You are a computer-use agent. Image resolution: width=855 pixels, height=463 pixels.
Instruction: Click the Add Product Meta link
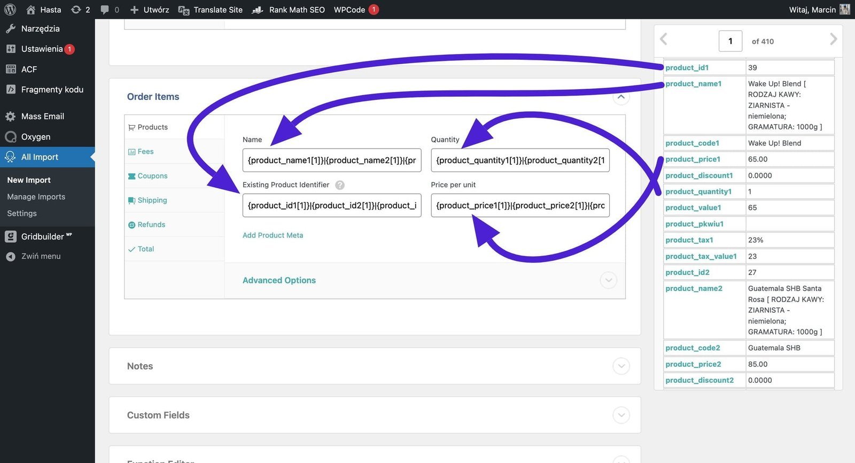coord(273,235)
